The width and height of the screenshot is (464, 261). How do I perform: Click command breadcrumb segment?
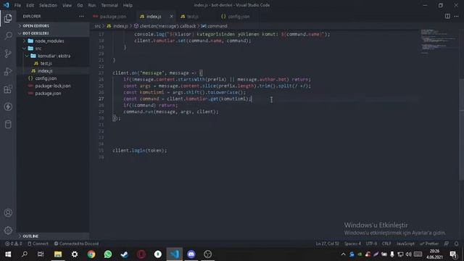click(215, 26)
